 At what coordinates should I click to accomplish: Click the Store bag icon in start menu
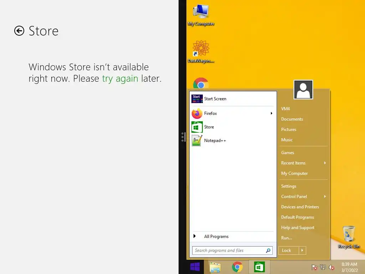(197, 127)
